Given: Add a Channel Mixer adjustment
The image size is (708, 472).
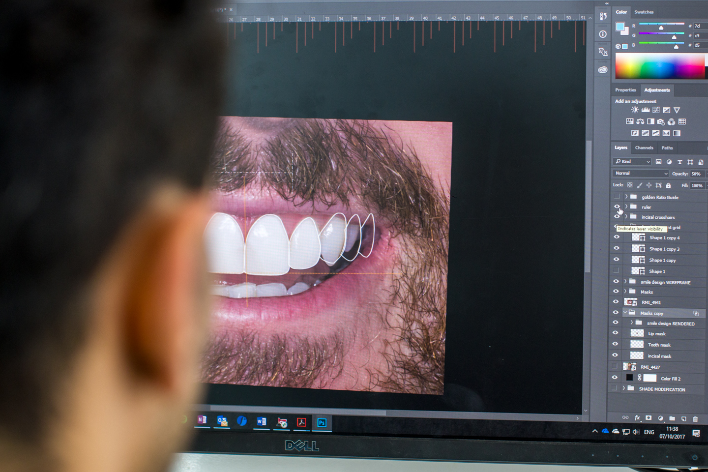Looking at the screenshot, I should [x=671, y=121].
